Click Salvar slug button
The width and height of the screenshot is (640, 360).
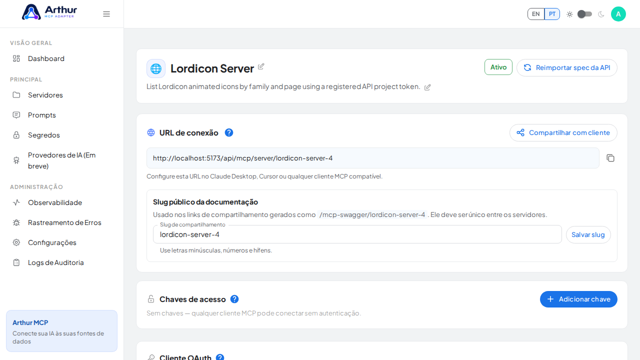click(588, 234)
